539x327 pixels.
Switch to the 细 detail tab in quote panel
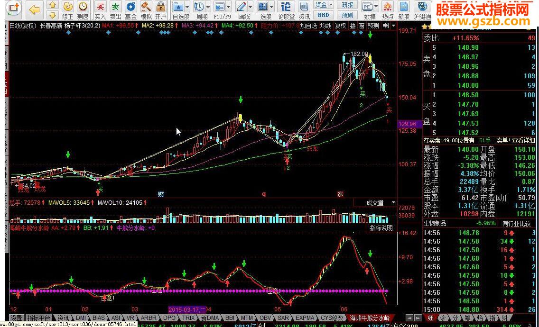click(430, 318)
